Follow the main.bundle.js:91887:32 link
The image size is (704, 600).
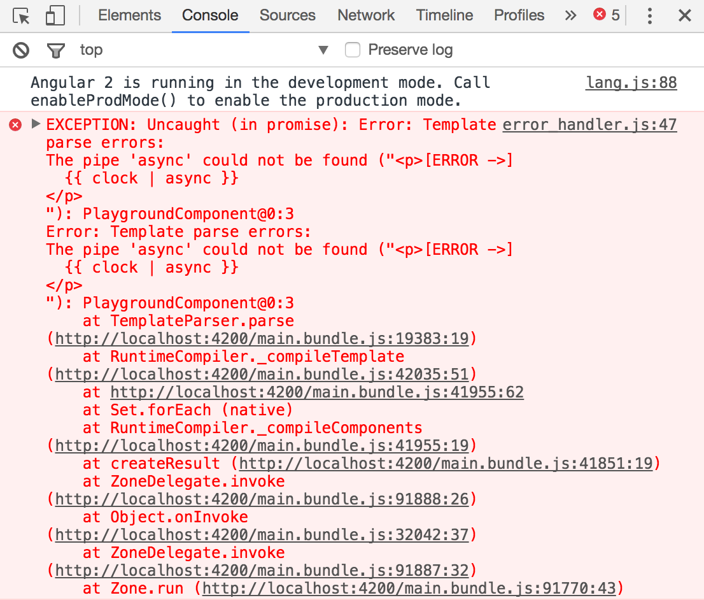tap(262, 570)
